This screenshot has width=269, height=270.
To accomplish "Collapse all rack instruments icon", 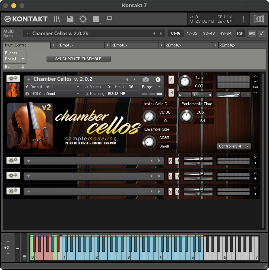I will click(x=262, y=33).
